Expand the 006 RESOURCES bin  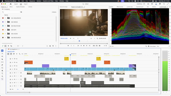click(x=5, y=38)
